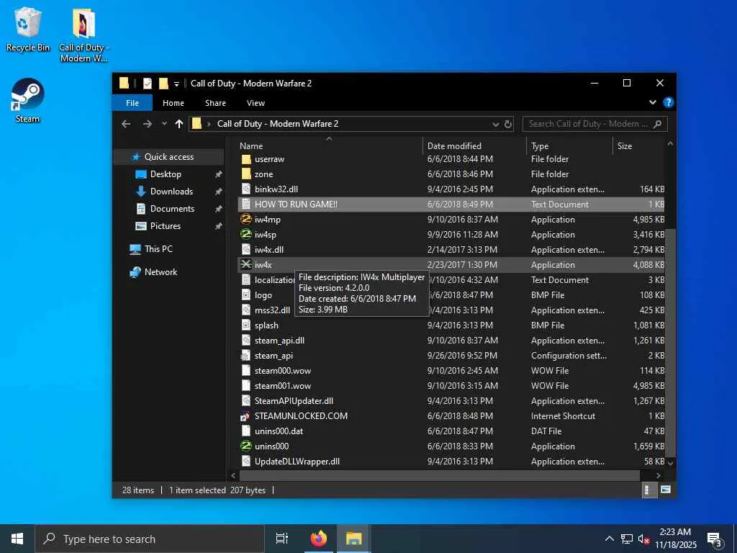Open the Windows Start menu
737x553 pixels.
[x=17, y=539]
